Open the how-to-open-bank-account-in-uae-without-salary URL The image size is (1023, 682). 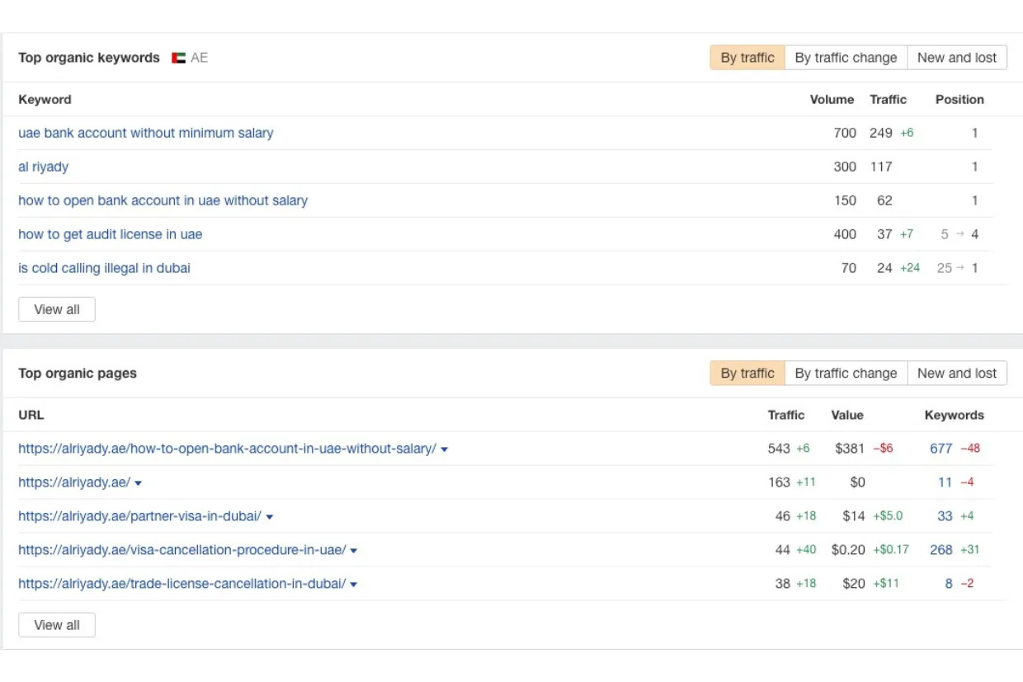click(228, 449)
